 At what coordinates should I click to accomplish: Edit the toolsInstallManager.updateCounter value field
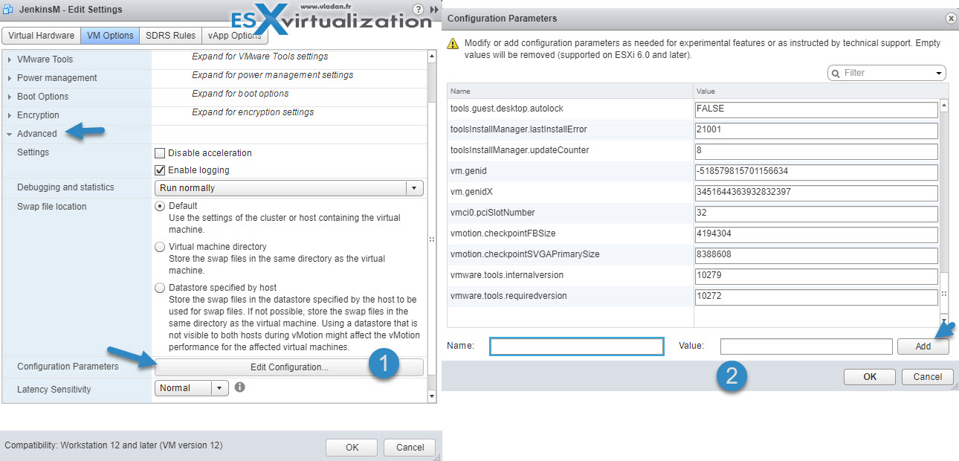[x=816, y=150]
